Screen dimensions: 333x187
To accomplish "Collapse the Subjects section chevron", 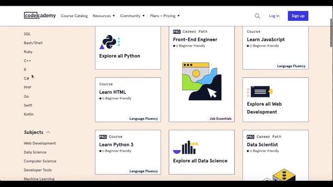I will tap(48, 132).
